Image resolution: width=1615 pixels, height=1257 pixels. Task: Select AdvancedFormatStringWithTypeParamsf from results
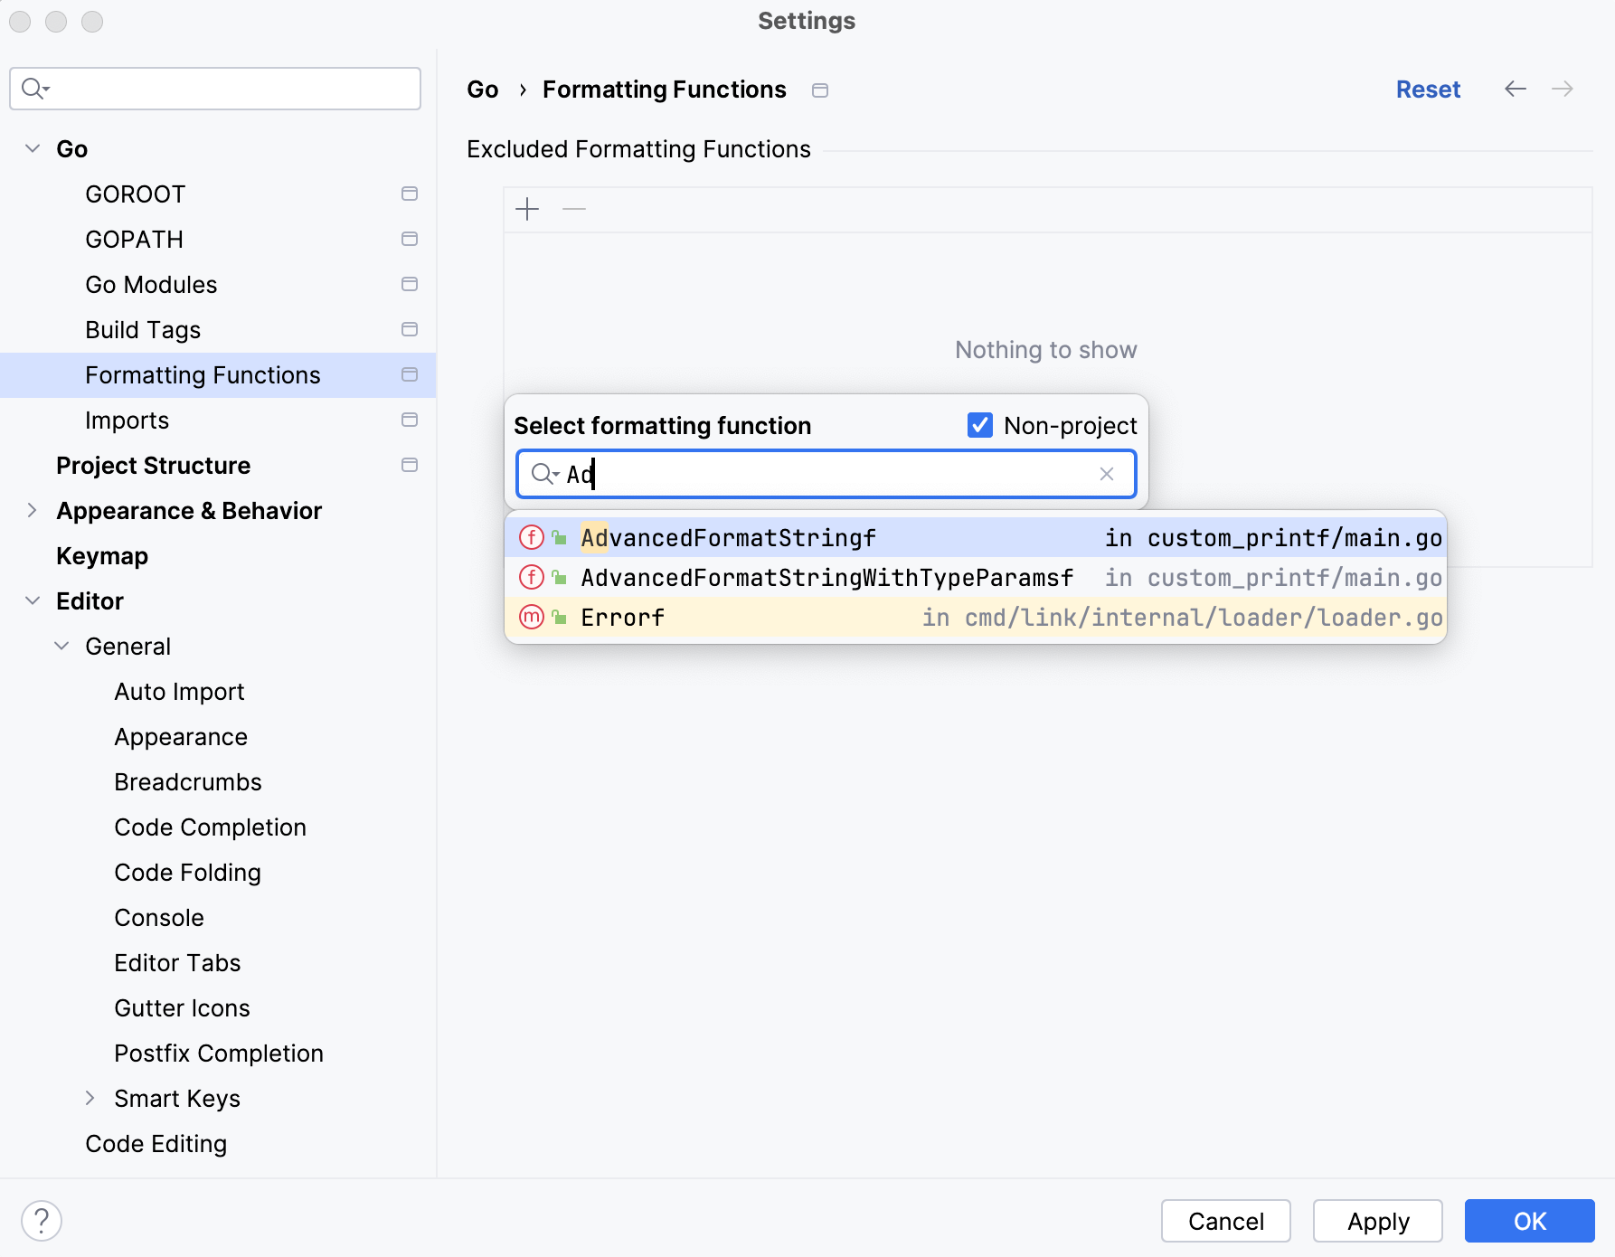pyautogui.click(x=976, y=577)
